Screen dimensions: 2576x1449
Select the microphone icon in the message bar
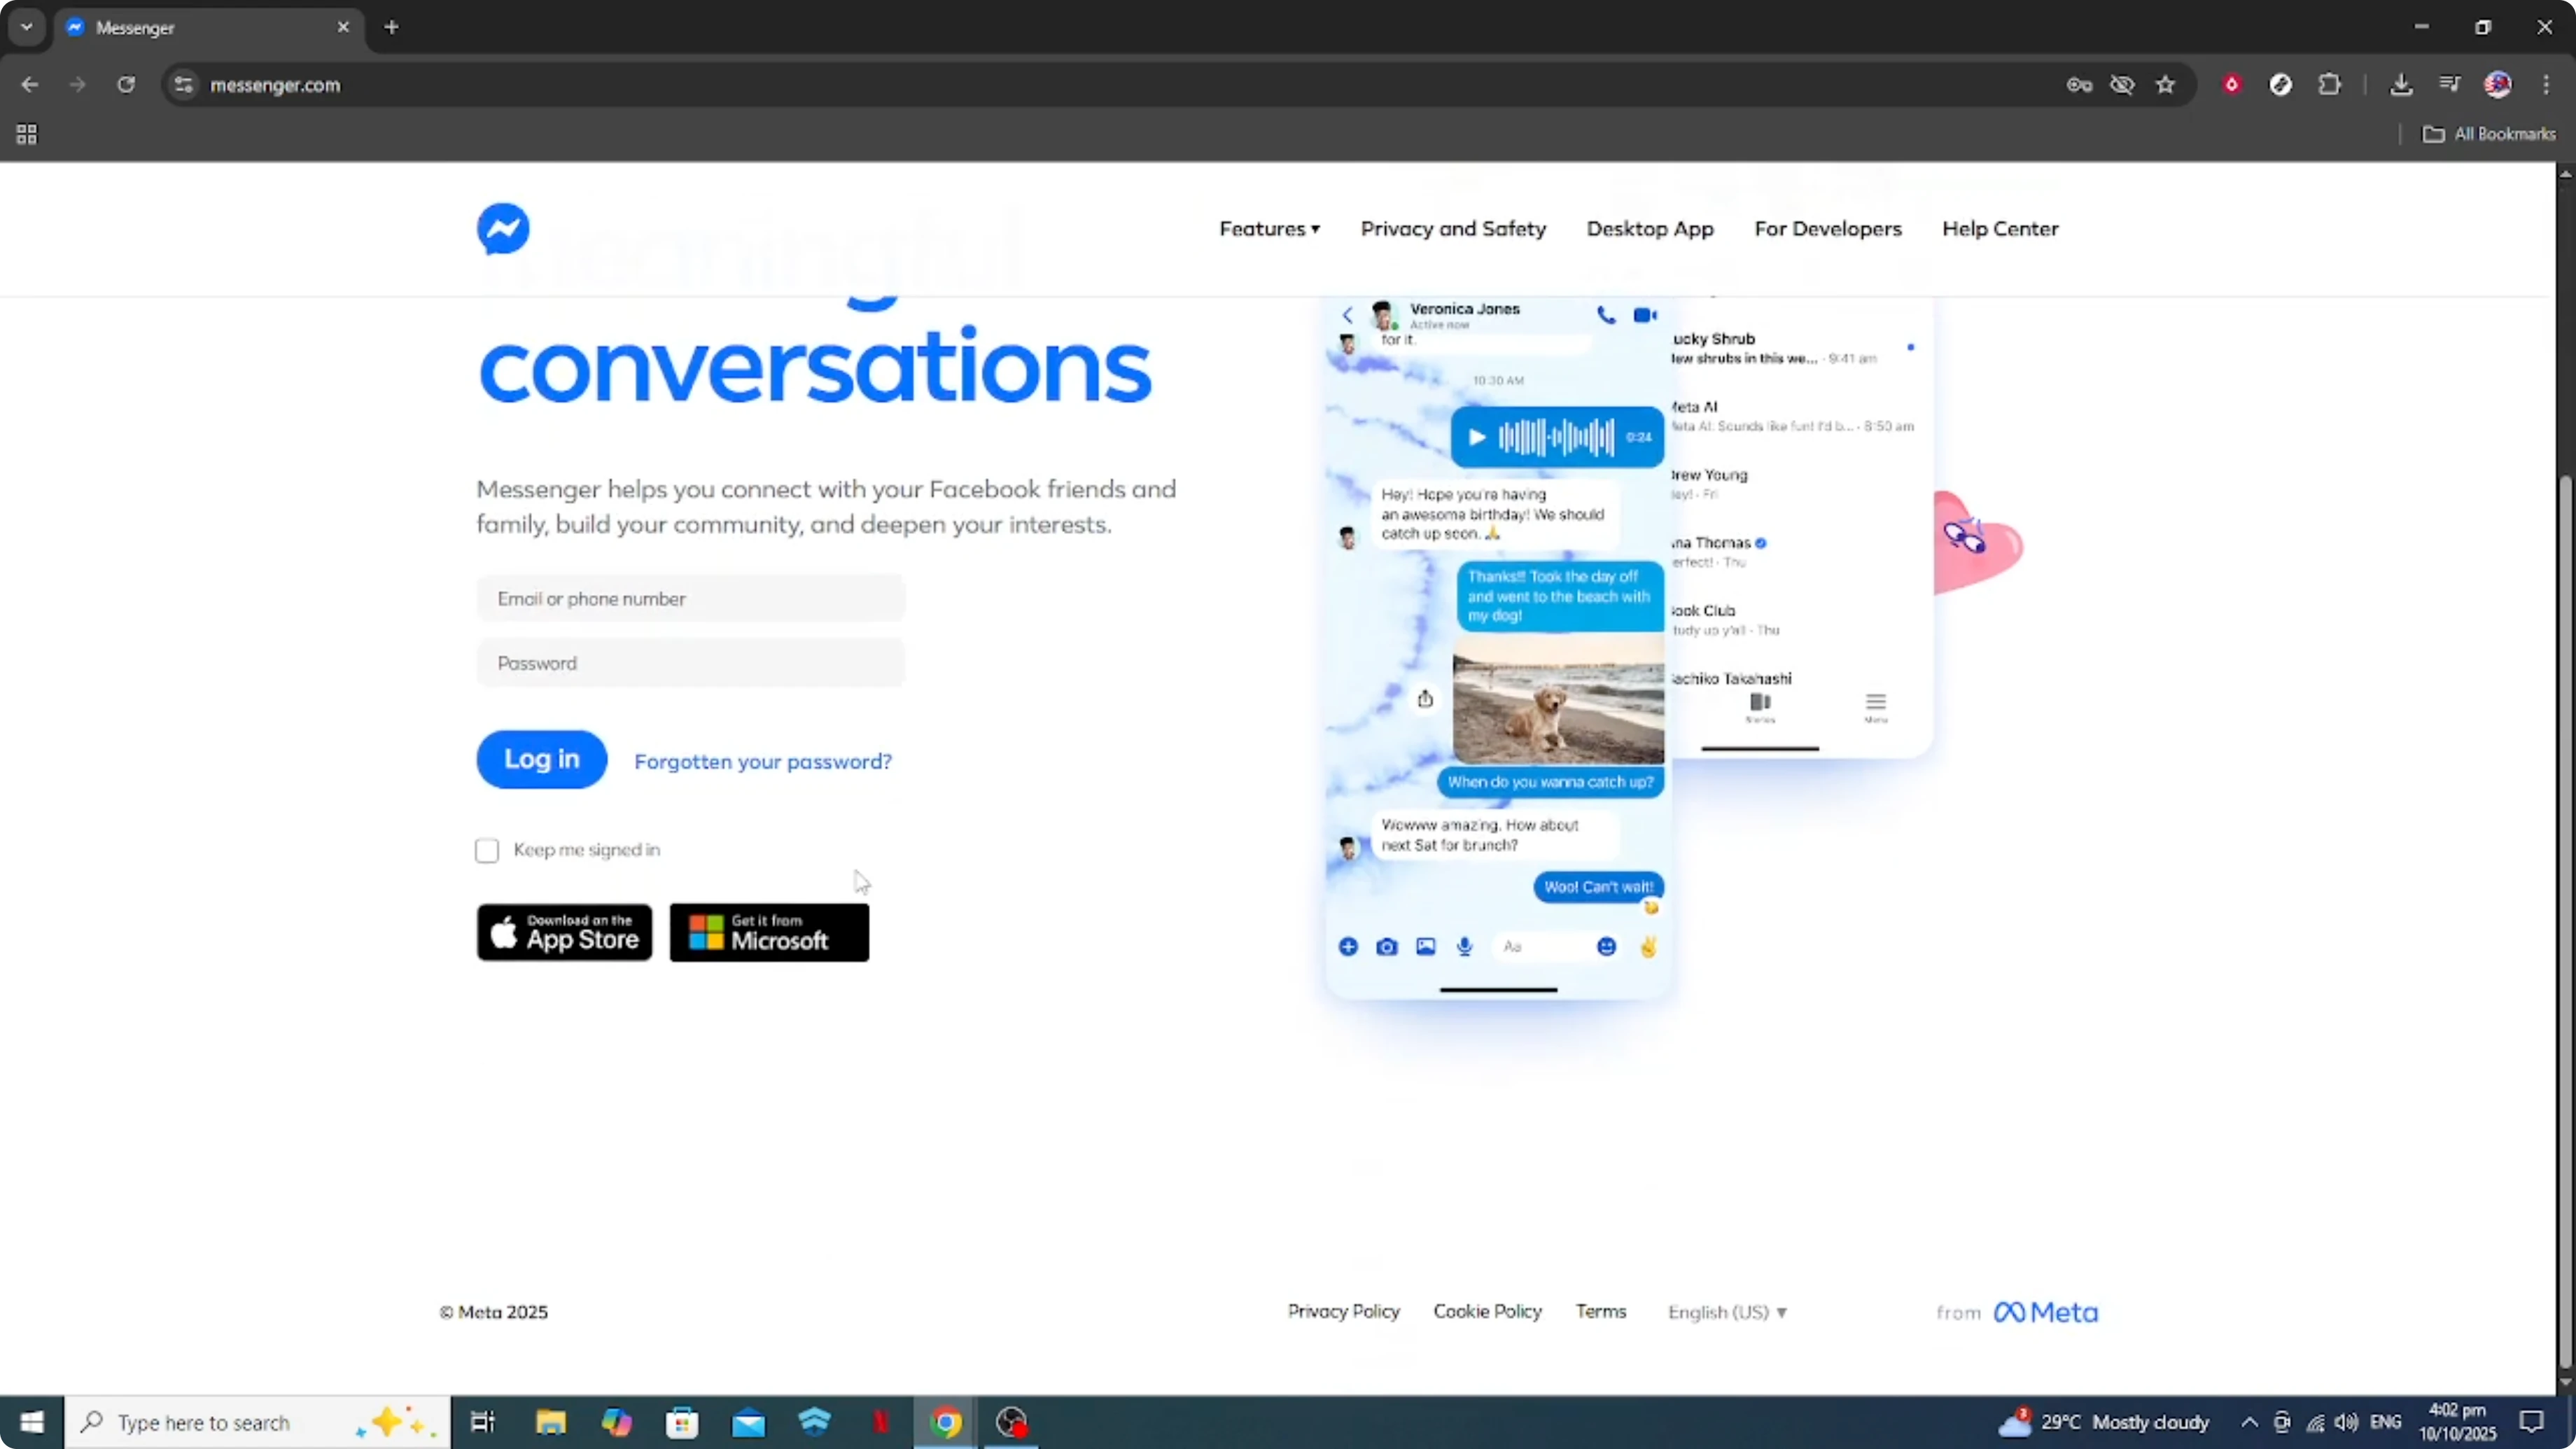tap(1464, 947)
